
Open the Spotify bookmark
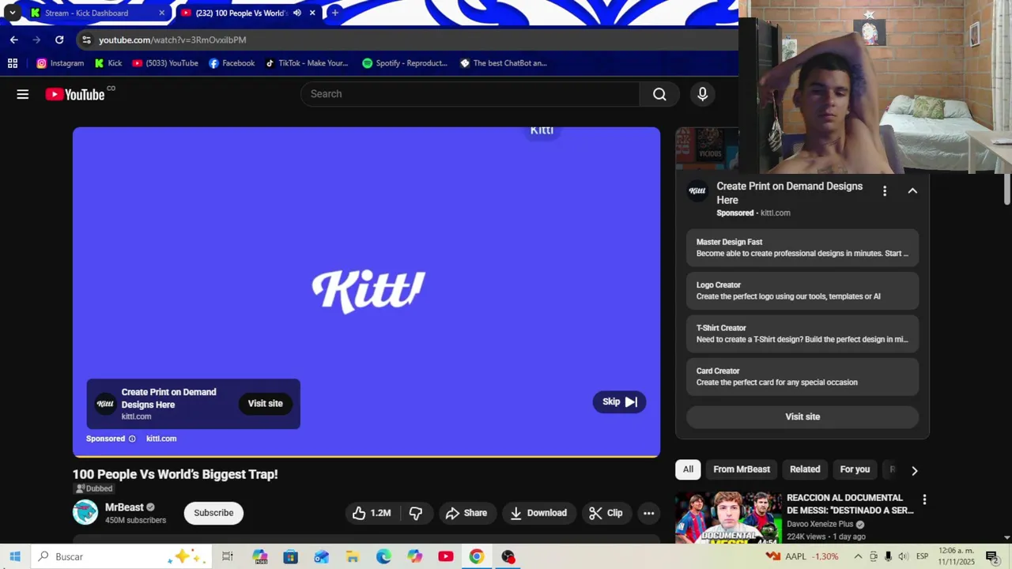(x=405, y=63)
